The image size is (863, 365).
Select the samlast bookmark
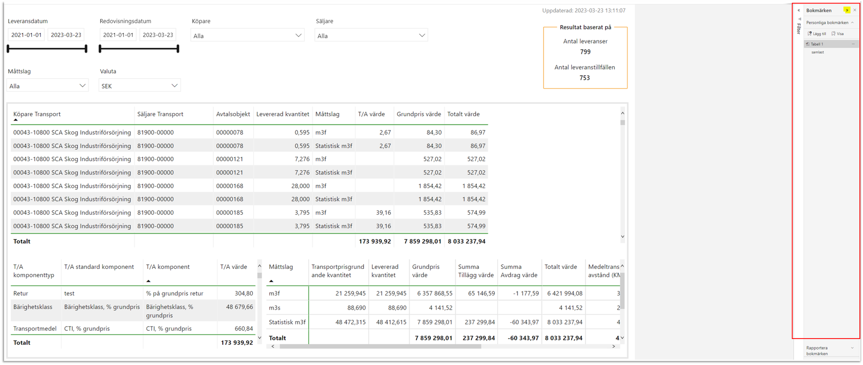pyautogui.click(x=818, y=52)
